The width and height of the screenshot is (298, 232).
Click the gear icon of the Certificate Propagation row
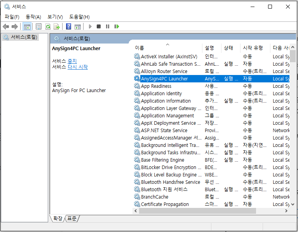[137, 204]
